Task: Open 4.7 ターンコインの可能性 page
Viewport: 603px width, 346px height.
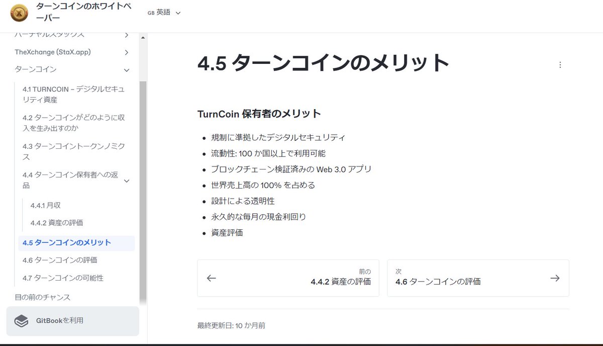Action: tap(63, 278)
